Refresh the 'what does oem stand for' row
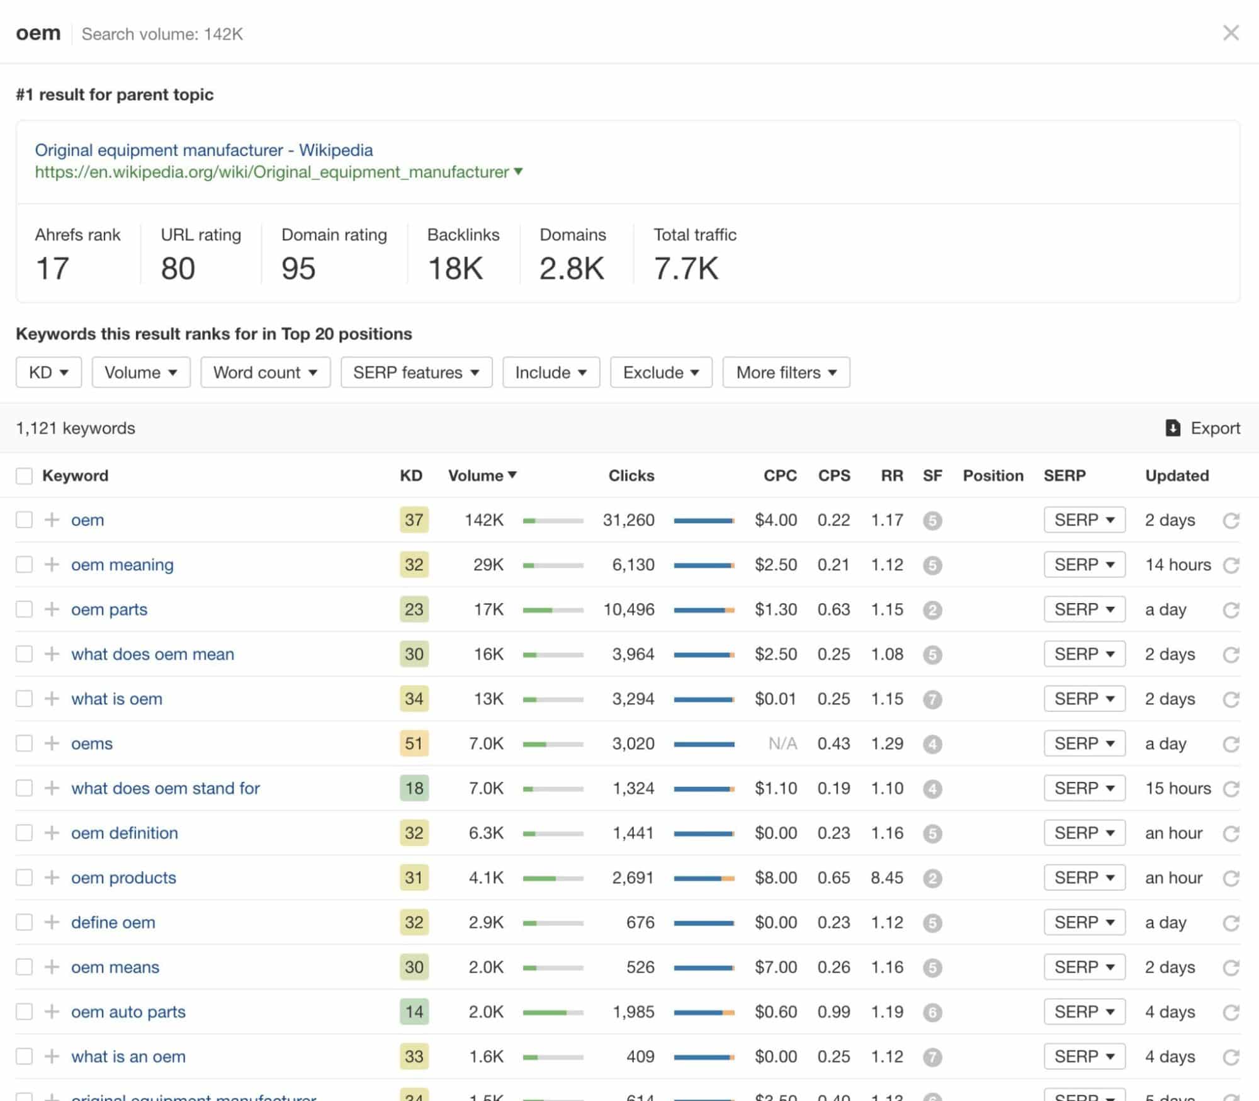The height and width of the screenshot is (1101, 1259). pos(1231,789)
